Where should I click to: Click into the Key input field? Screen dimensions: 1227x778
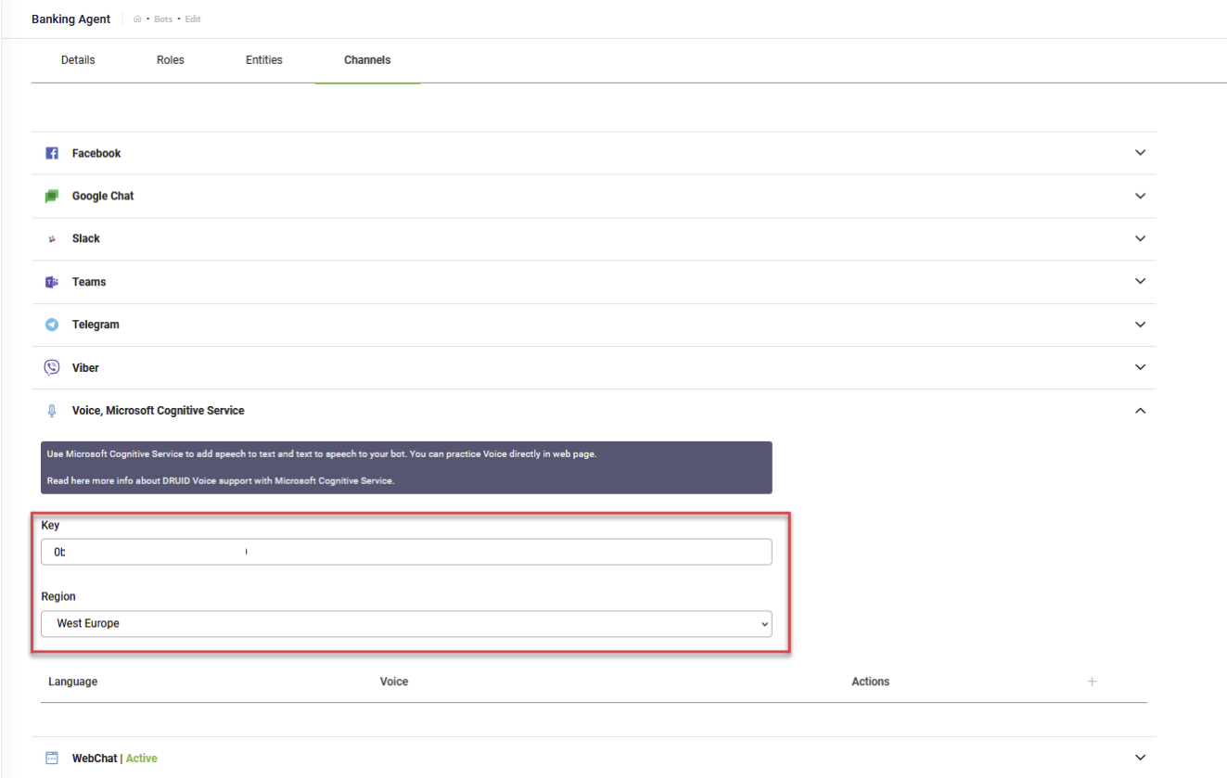[406, 552]
